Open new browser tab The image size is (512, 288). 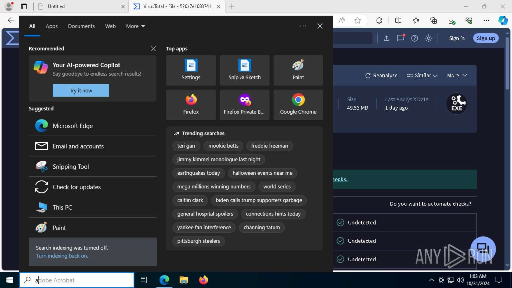click(232, 6)
